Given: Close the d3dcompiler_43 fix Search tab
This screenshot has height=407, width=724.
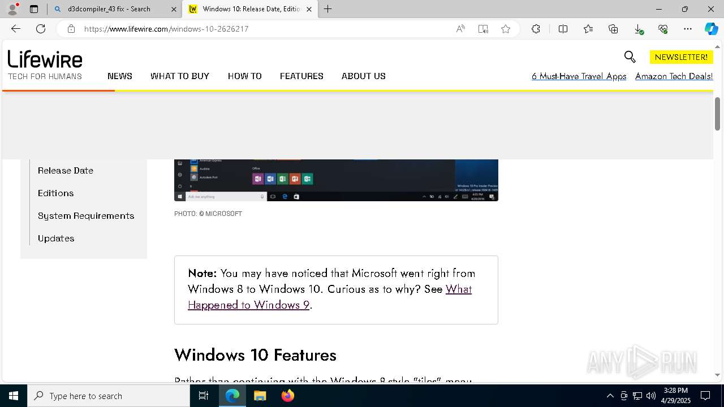Looking at the screenshot, I should (174, 9).
